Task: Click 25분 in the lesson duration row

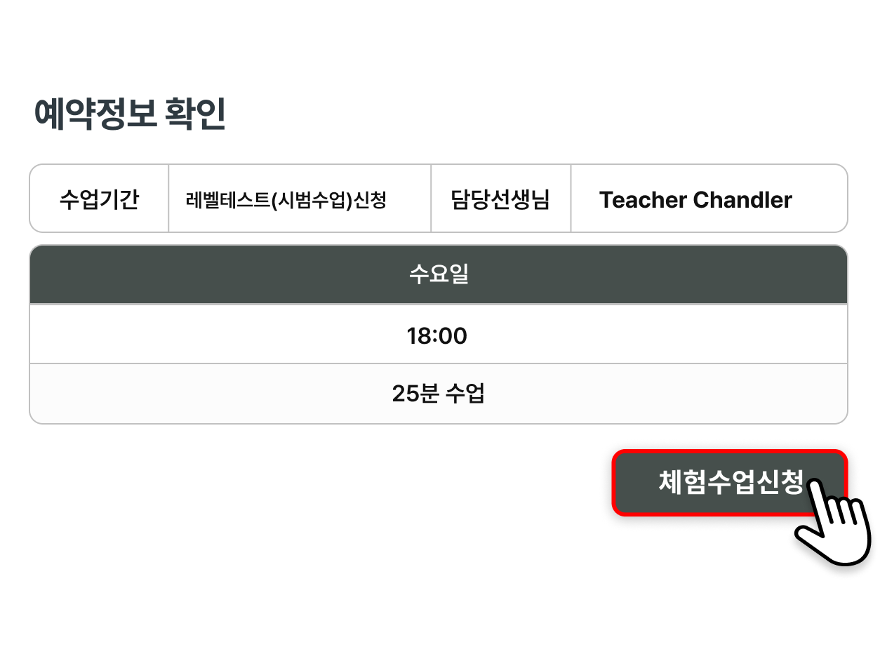Action: (415, 394)
